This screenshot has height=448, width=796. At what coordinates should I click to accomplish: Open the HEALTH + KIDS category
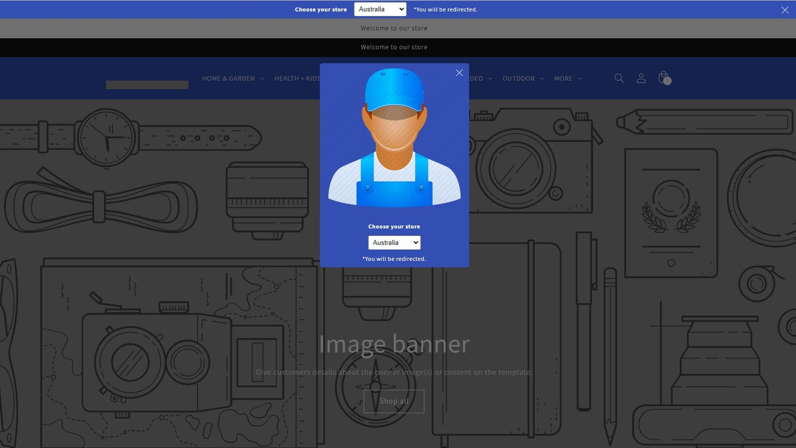tap(297, 78)
